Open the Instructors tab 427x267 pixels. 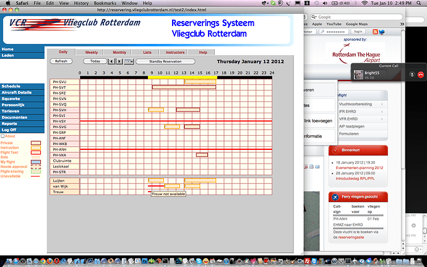[x=175, y=52]
